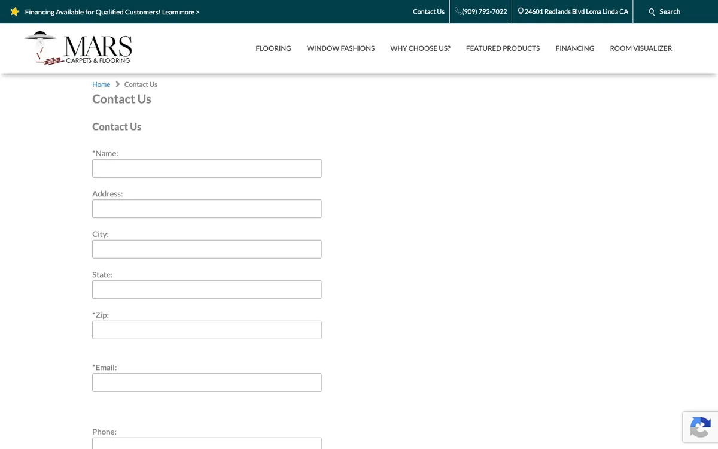
Task: Open Financing Available Learn more link
Action: 112,12
